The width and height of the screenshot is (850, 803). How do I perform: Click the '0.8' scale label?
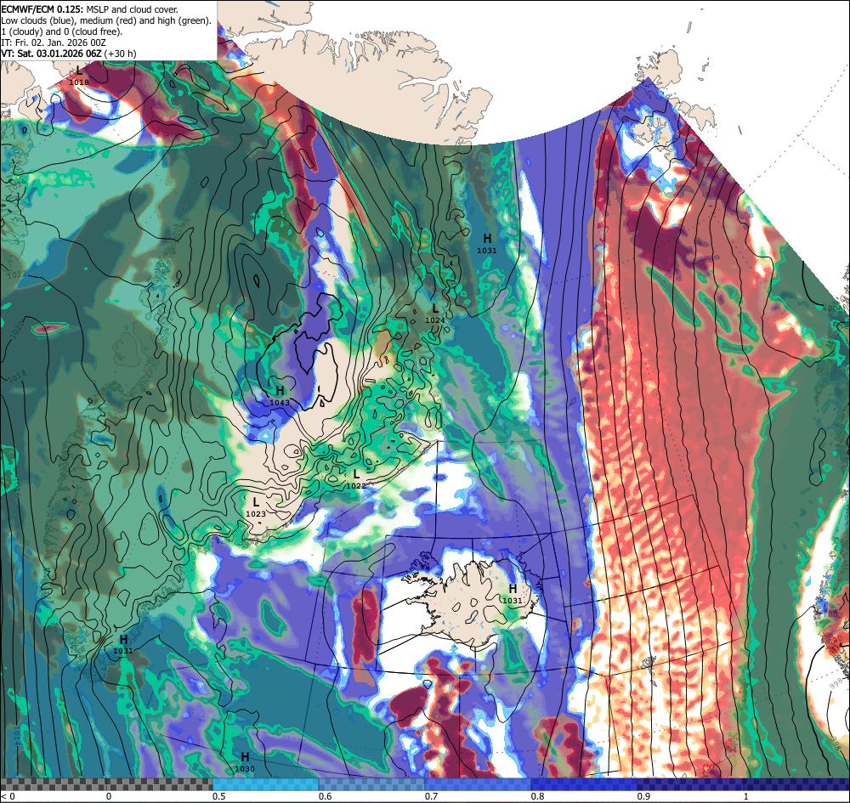pyautogui.click(x=538, y=796)
